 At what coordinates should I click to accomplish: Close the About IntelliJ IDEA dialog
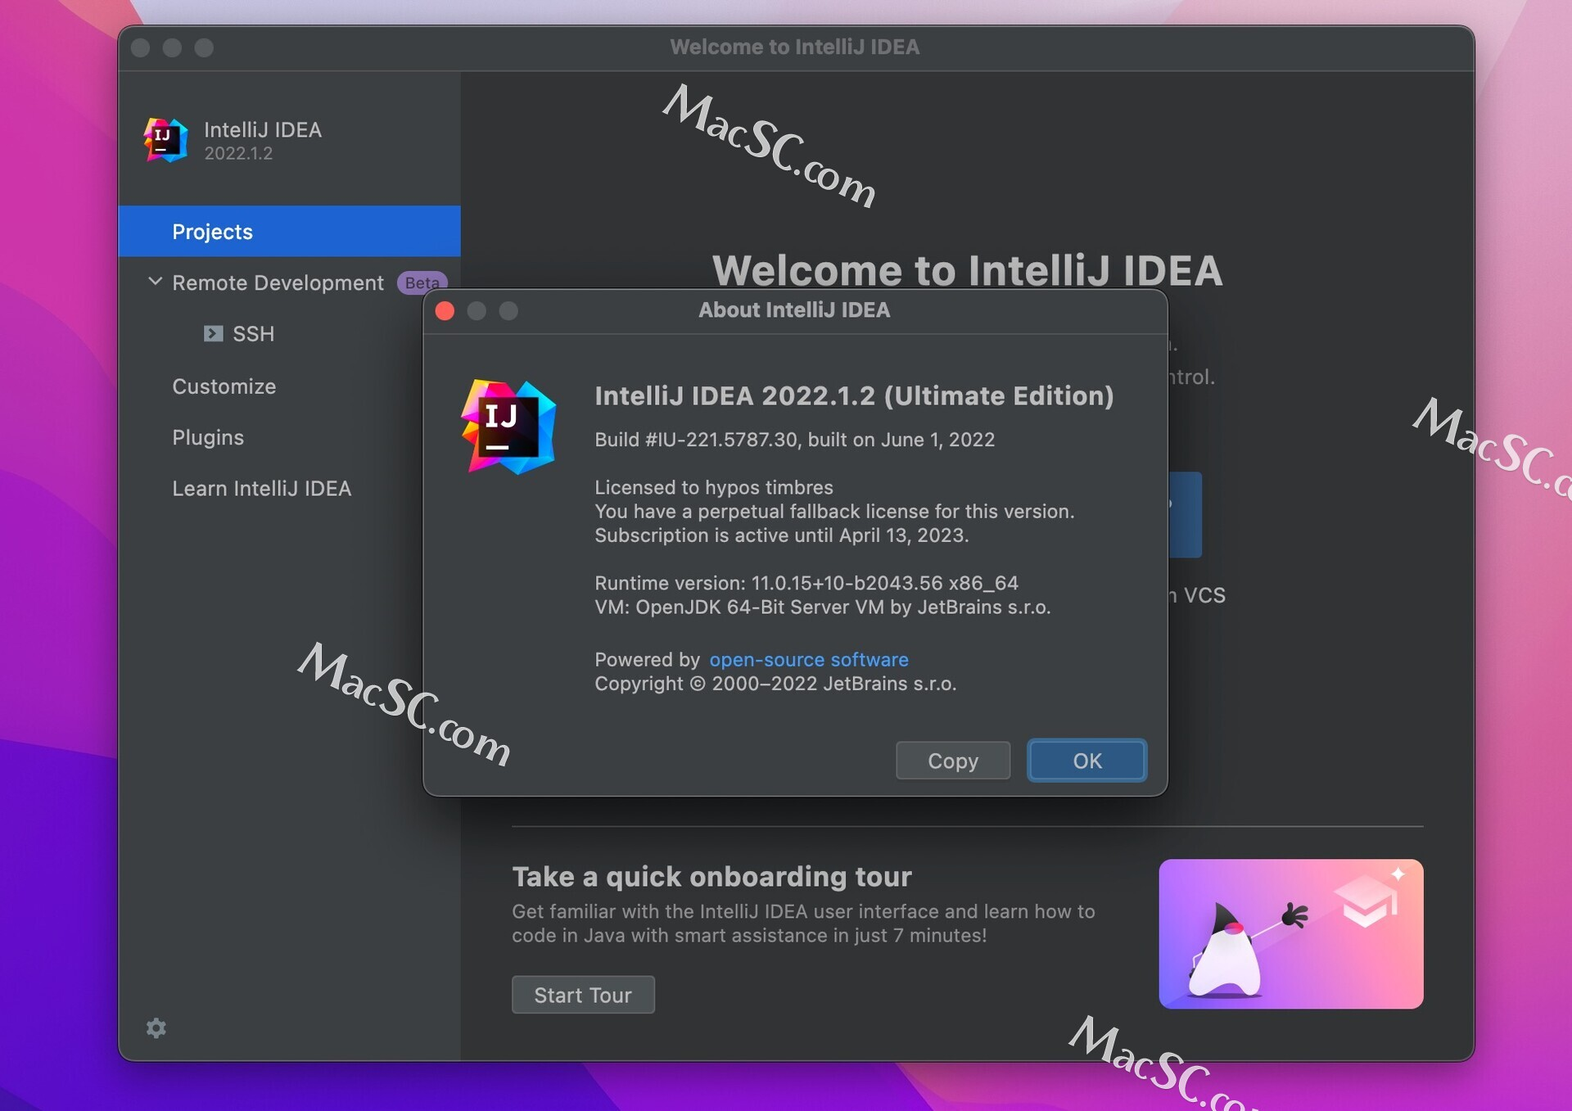coord(445,311)
